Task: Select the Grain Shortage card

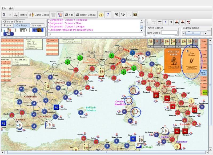Action: (x=192, y=61)
